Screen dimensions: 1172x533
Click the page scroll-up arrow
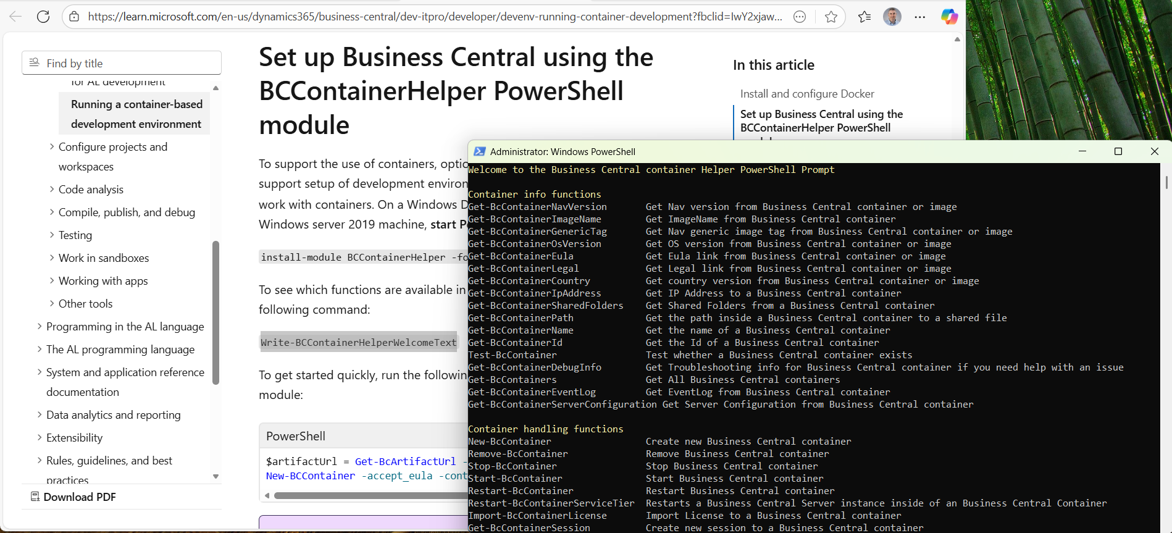(x=957, y=39)
